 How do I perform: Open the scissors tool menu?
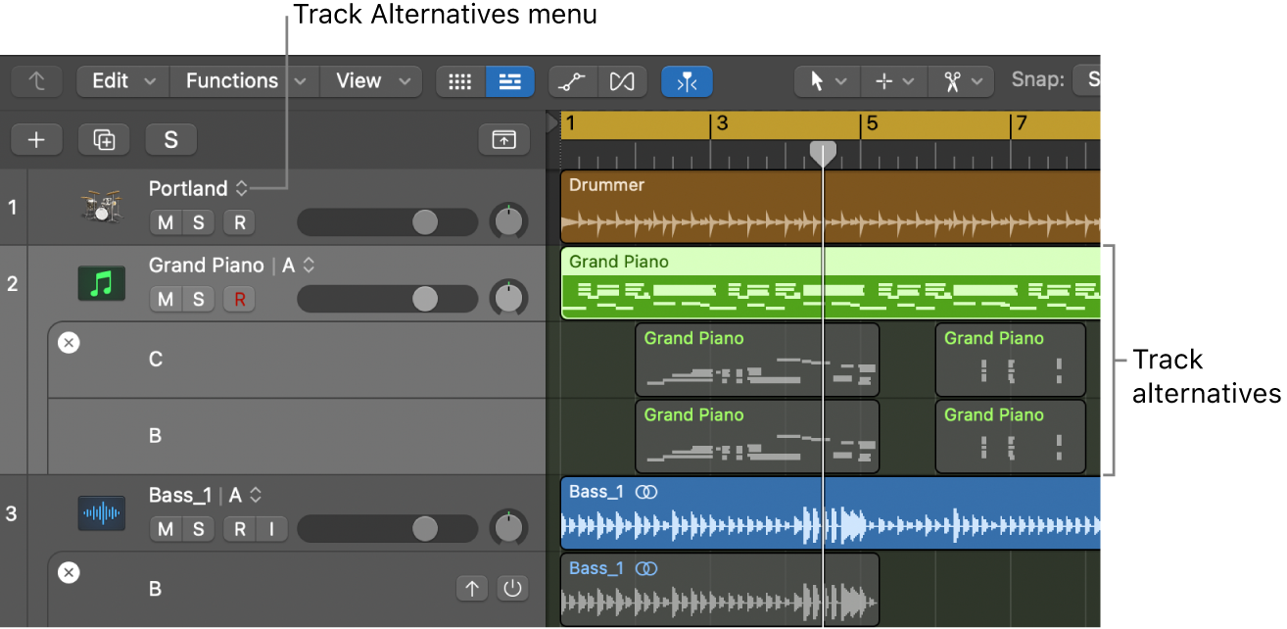pyautogui.click(x=961, y=81)
